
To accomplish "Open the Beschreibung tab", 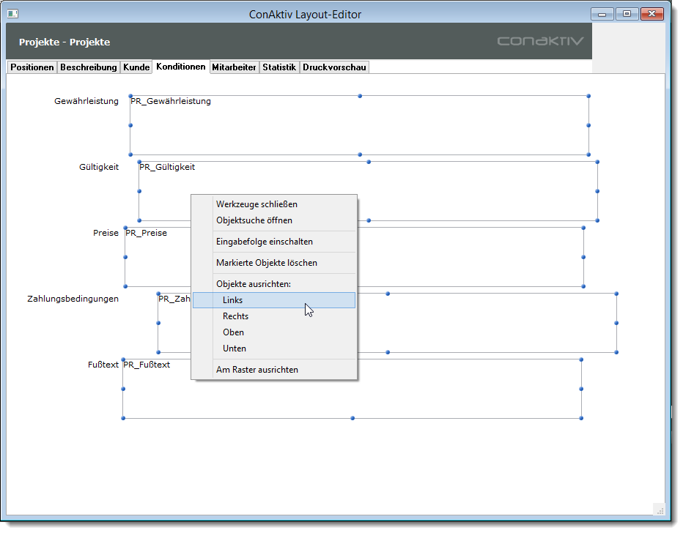I will 89,67.
